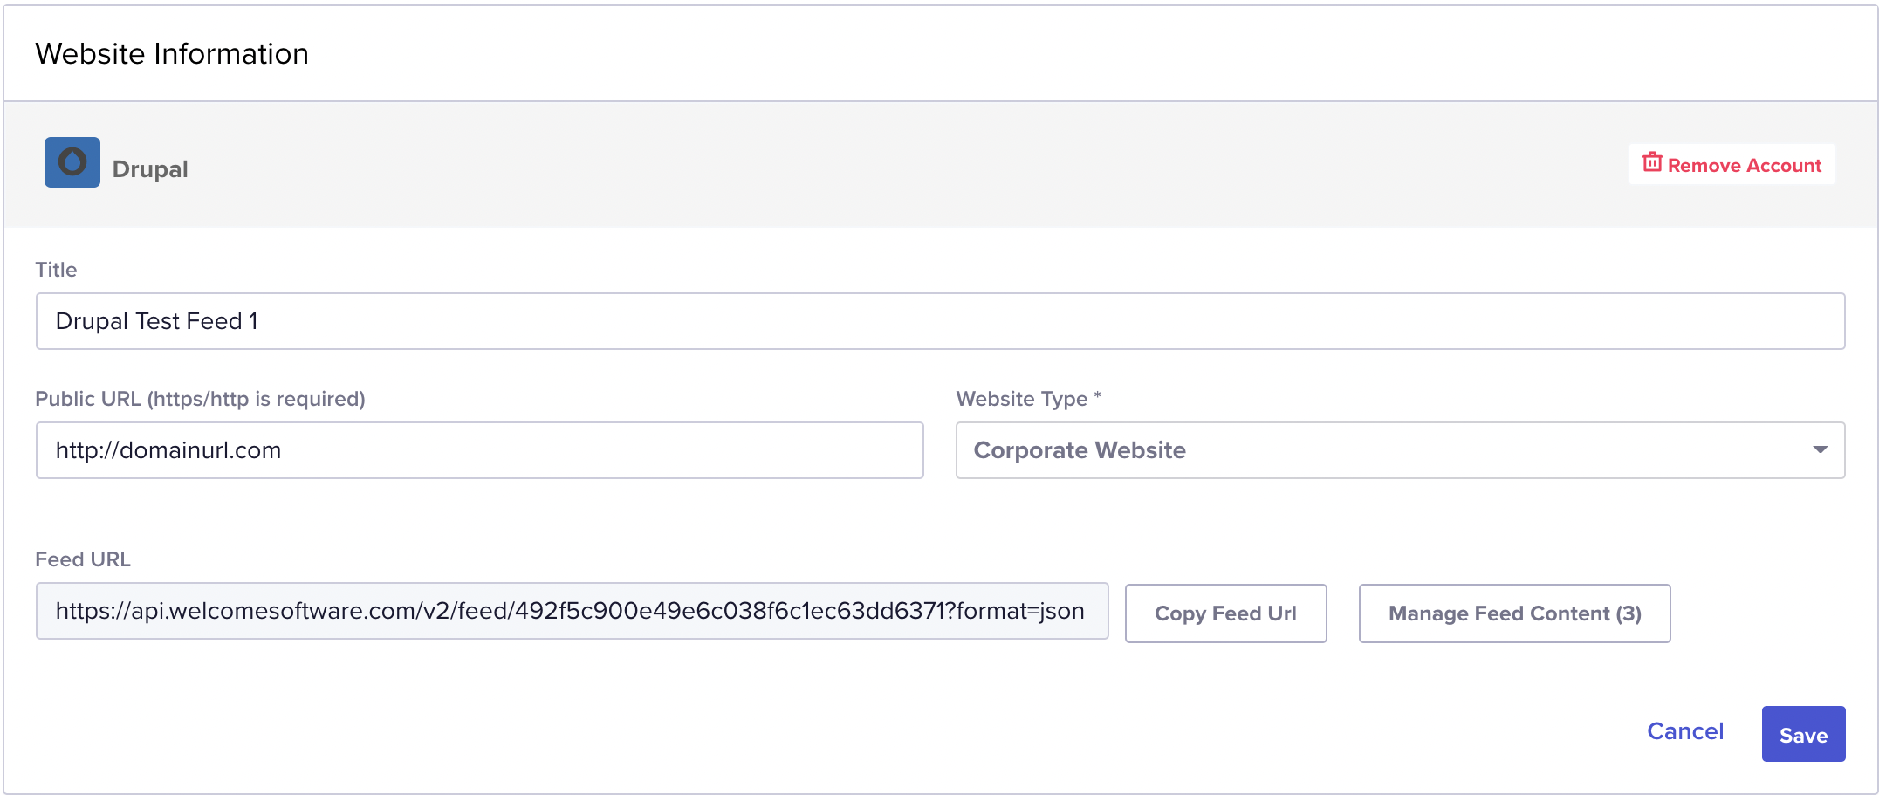Click the Website Type dropdown arrow
The height and width of the screenshot is (795, 1879).
(x=1820, y=450)
